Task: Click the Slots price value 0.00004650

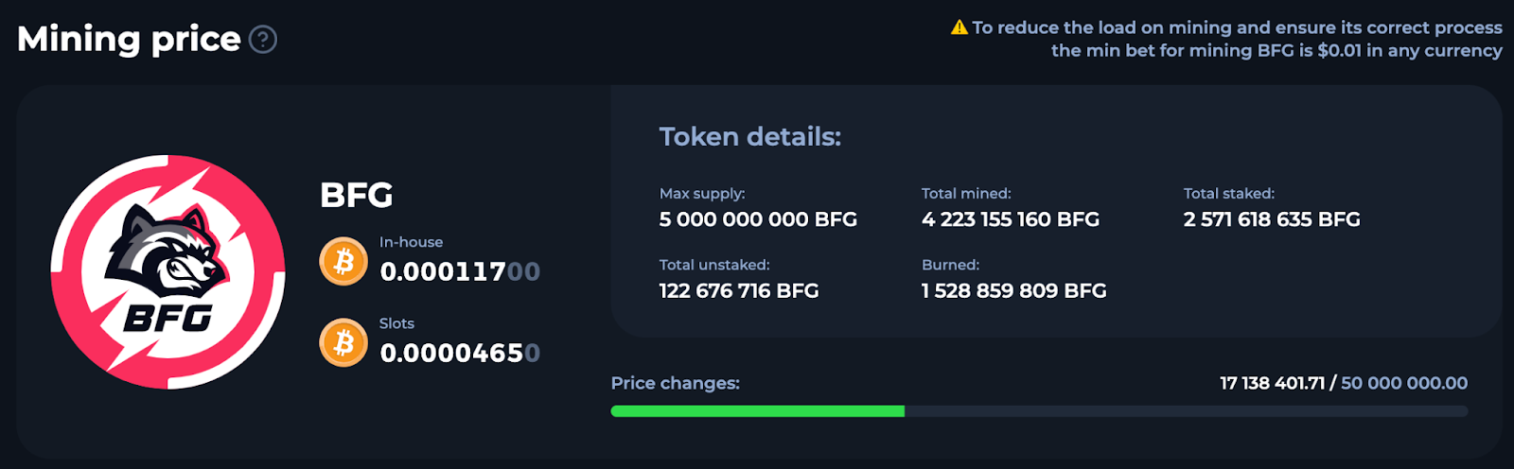Action: pyautogui.click(x=460, y=354)
